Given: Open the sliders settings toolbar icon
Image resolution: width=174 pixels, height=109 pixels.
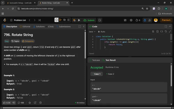Looking at the screenshot, I should (68, 20).
